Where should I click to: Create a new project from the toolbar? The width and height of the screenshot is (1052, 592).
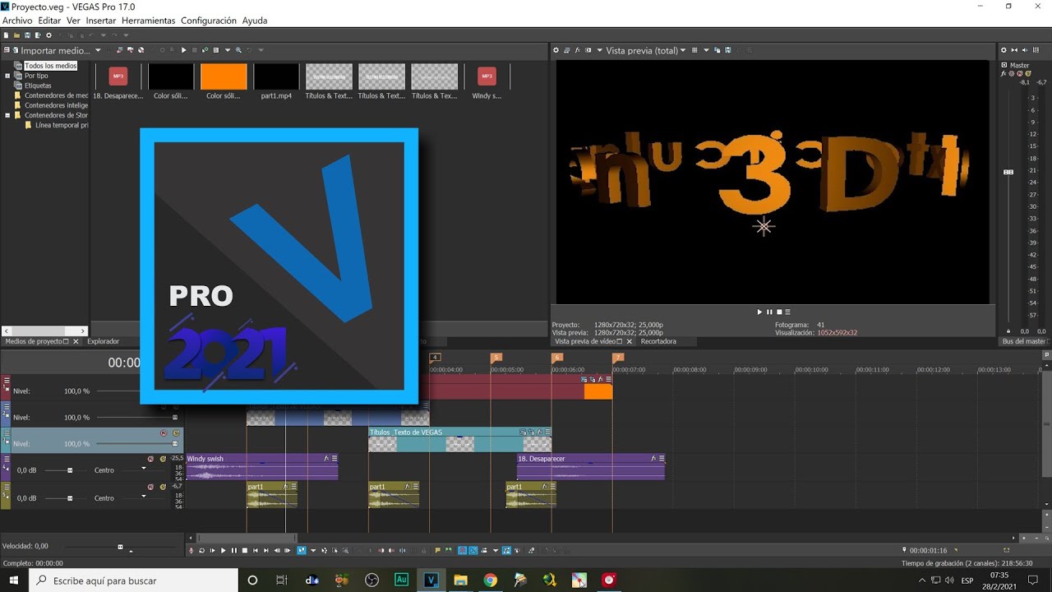click(6, 35)
